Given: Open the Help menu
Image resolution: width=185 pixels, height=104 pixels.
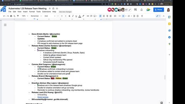Looking at the screenshot, I should (54, 12).
